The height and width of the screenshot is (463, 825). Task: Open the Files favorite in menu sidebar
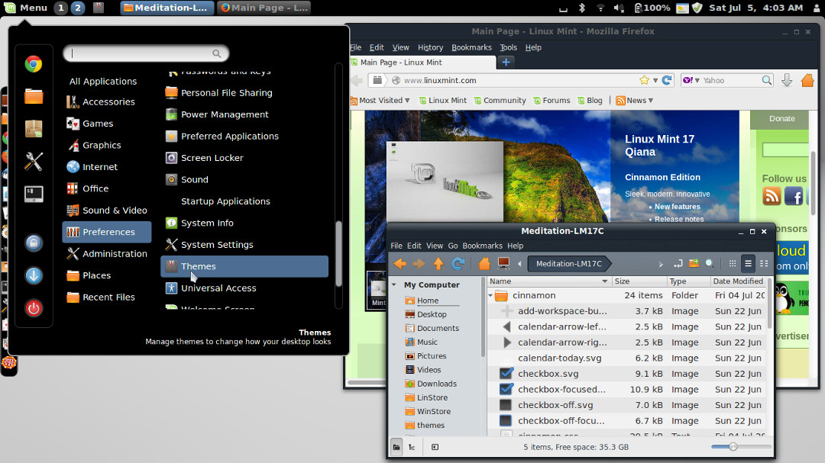point(34,97)
